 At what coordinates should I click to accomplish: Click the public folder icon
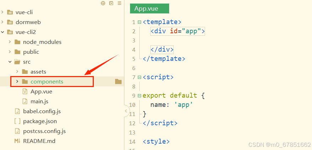pos(17,52)
